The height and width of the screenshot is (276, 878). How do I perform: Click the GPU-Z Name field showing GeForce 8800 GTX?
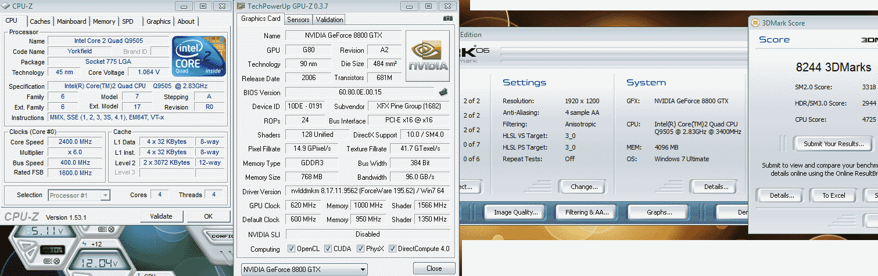point(343,35)
